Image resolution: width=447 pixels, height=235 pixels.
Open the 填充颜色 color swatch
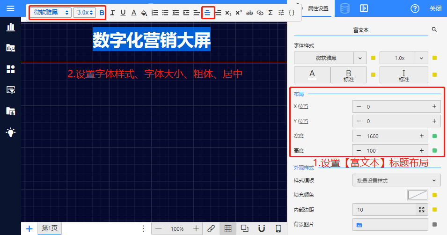pos(418,195)
